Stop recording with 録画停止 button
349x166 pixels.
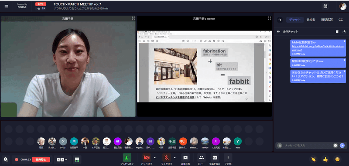[41, 159]
